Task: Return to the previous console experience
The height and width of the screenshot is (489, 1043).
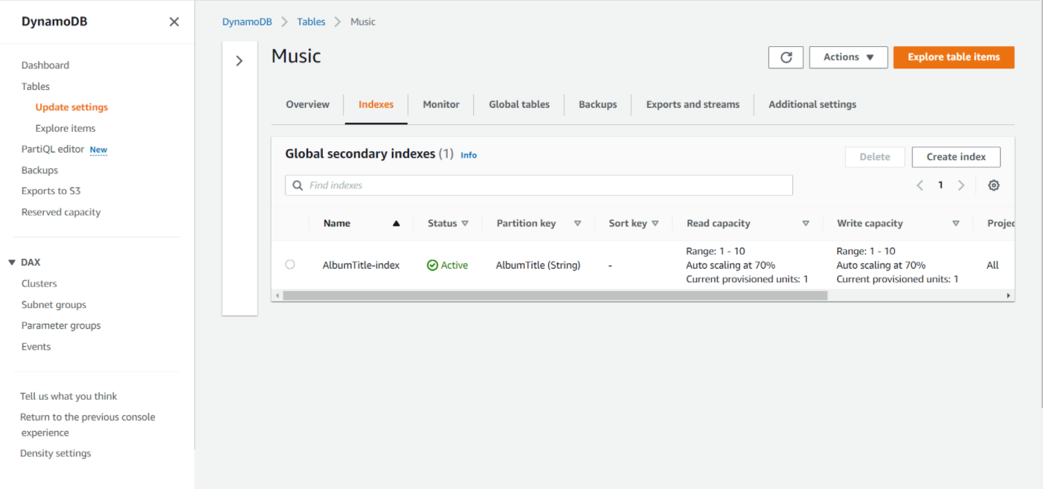Action: [88, 425]
